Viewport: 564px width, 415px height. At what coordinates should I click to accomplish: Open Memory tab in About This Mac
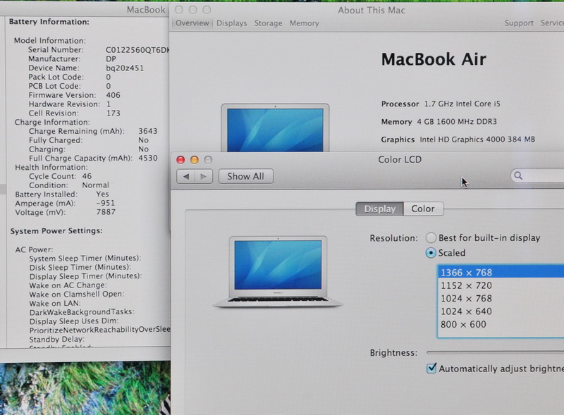click(305, 23)
